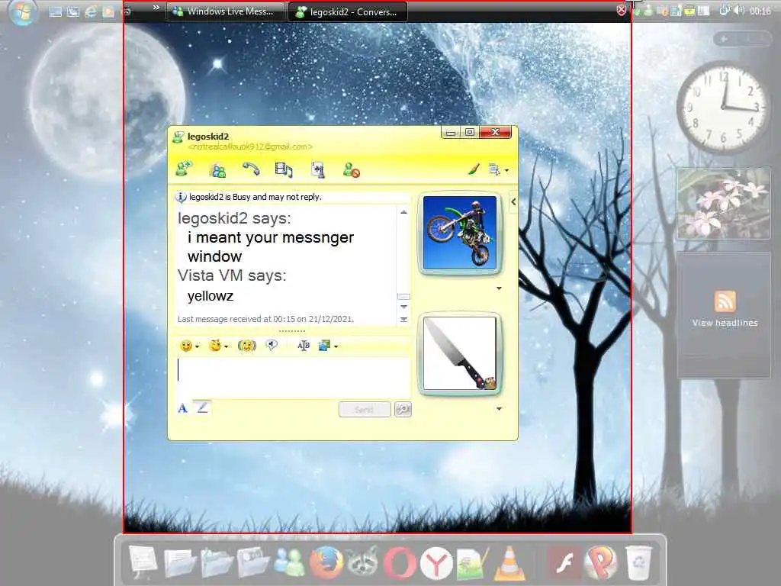Image resolution: width=781 pixels, height=586 pixels.
Task: Open the show menu dropdown icon
Action: (499, 170)
